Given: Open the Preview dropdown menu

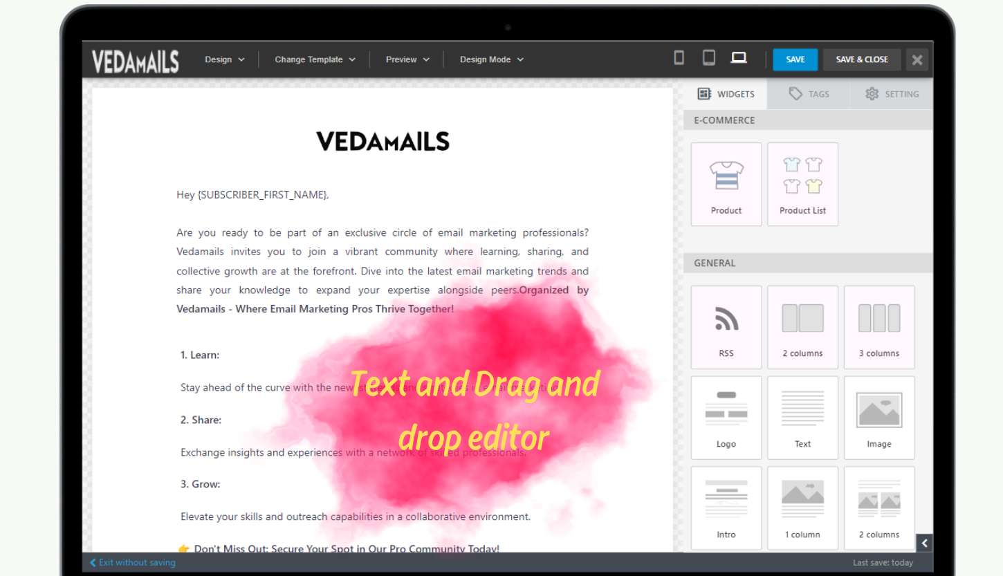Looking at the screenshot, I should click(x=407, y=59).
